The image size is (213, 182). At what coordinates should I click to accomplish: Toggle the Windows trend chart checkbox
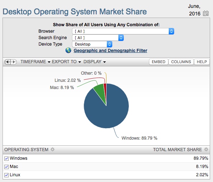pos(6,158)
